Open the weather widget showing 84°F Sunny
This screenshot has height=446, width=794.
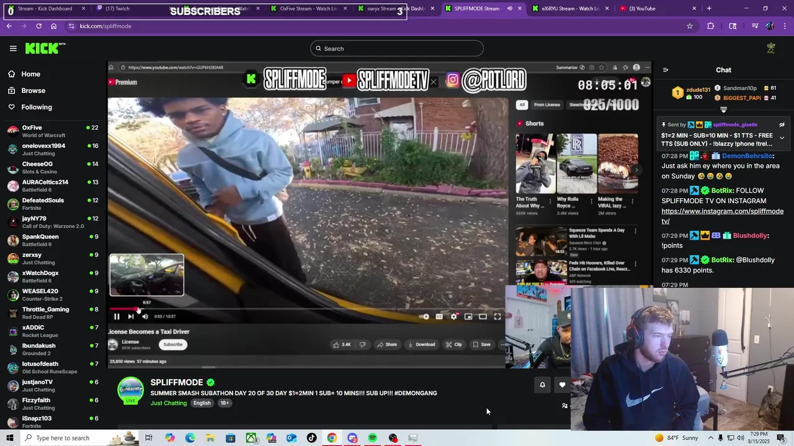click(677, 438)
